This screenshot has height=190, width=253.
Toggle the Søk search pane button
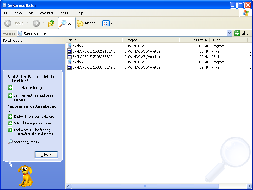(67, 23)
